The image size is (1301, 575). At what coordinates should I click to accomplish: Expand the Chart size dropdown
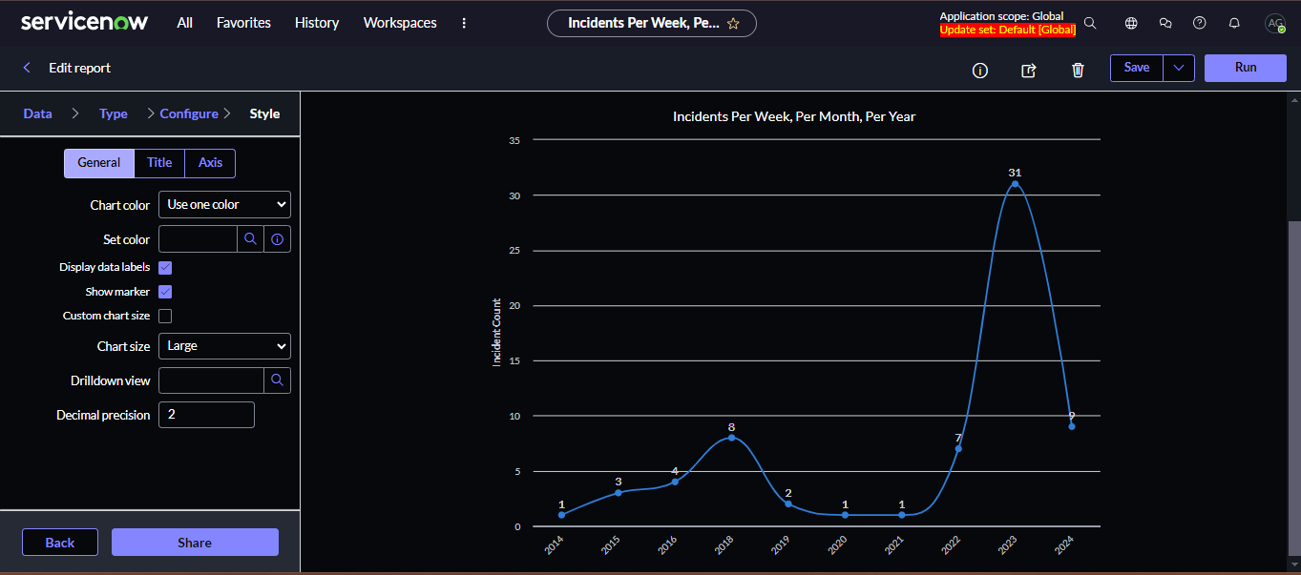click(224, 345)
